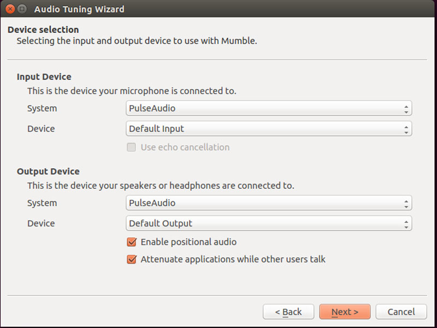Open the output System combo box

click(262, 202)
